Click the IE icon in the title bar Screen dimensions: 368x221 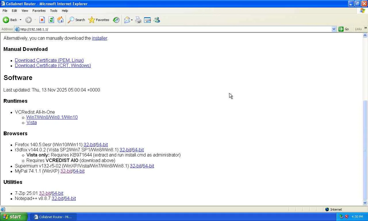coord(3,3)
